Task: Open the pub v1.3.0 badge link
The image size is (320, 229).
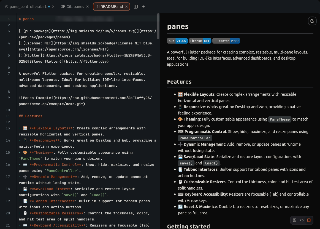Action: [177, 41]
